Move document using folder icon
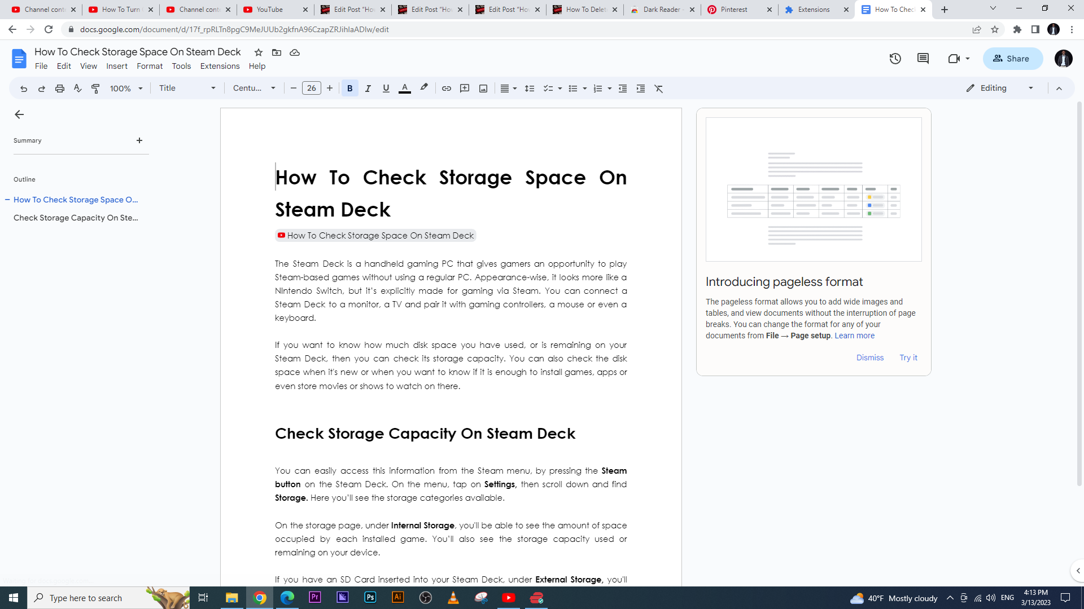1084x609 pixels. [x=277, y=52]
